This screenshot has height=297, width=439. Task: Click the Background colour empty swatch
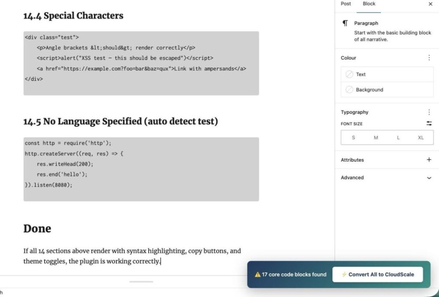pos(349,90)
